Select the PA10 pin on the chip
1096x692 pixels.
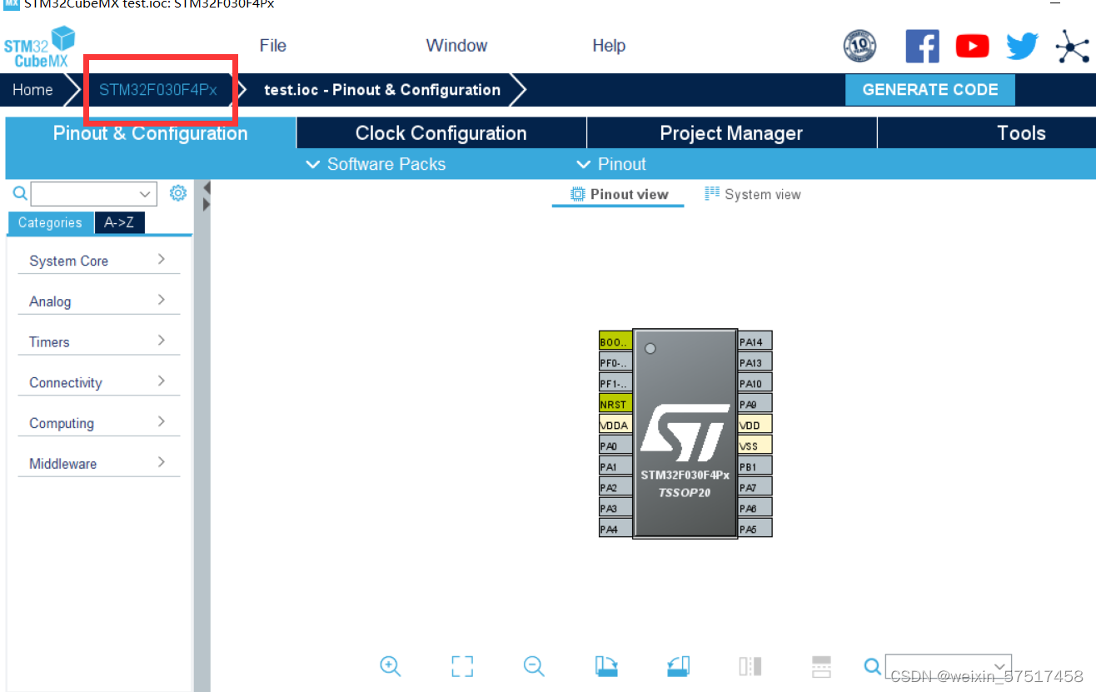(x=755, y=382)
